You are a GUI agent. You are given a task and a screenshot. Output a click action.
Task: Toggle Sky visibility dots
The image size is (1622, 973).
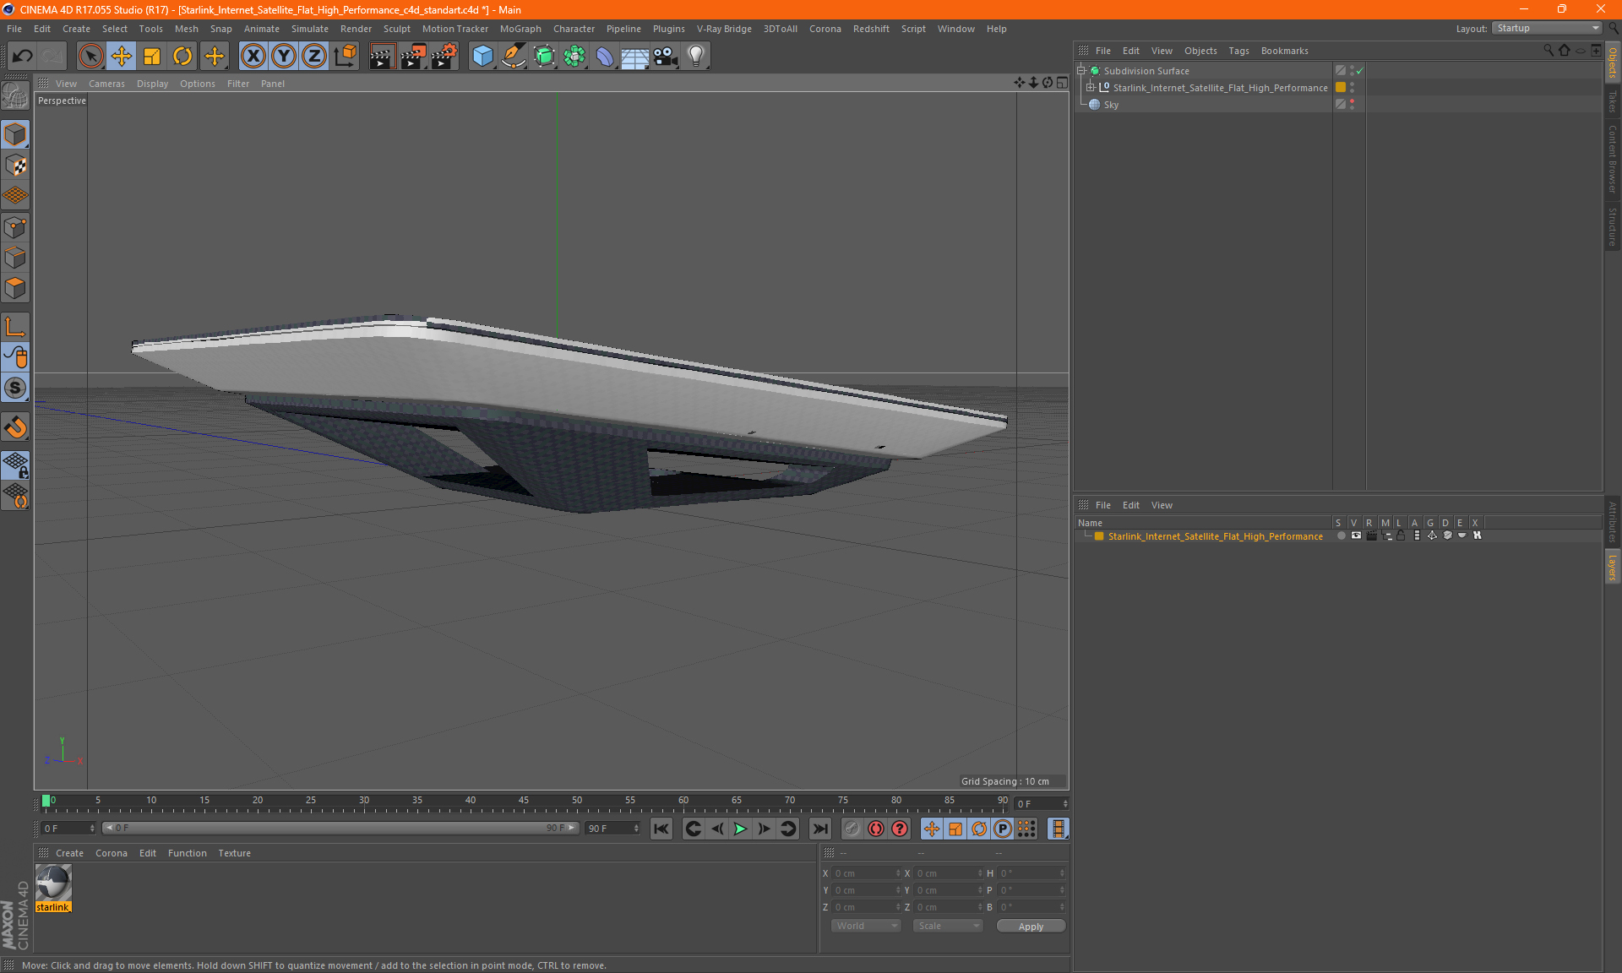(1352, 105)
